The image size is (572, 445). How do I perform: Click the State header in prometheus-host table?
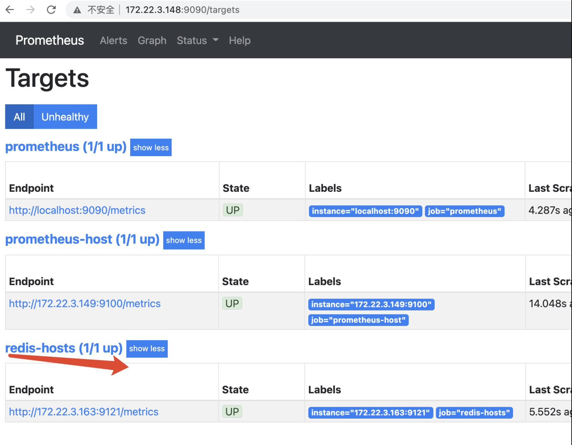tap(235, 281)
